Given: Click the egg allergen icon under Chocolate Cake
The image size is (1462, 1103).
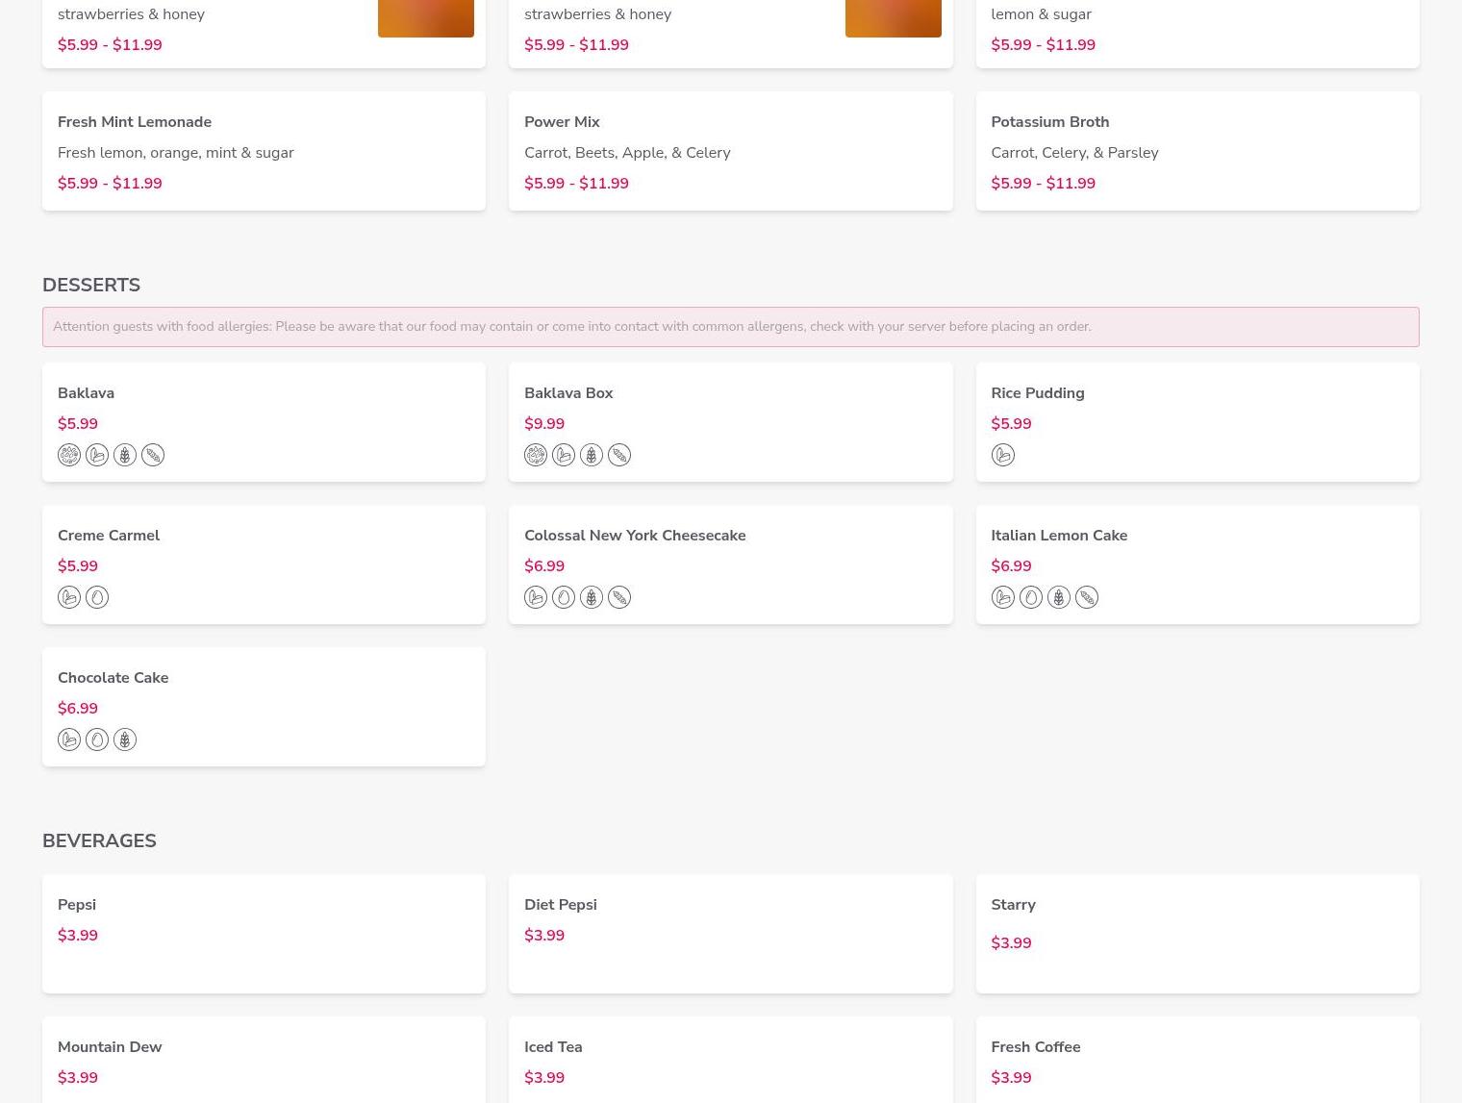Looking at the screenshot, I should tap(97, 740).
